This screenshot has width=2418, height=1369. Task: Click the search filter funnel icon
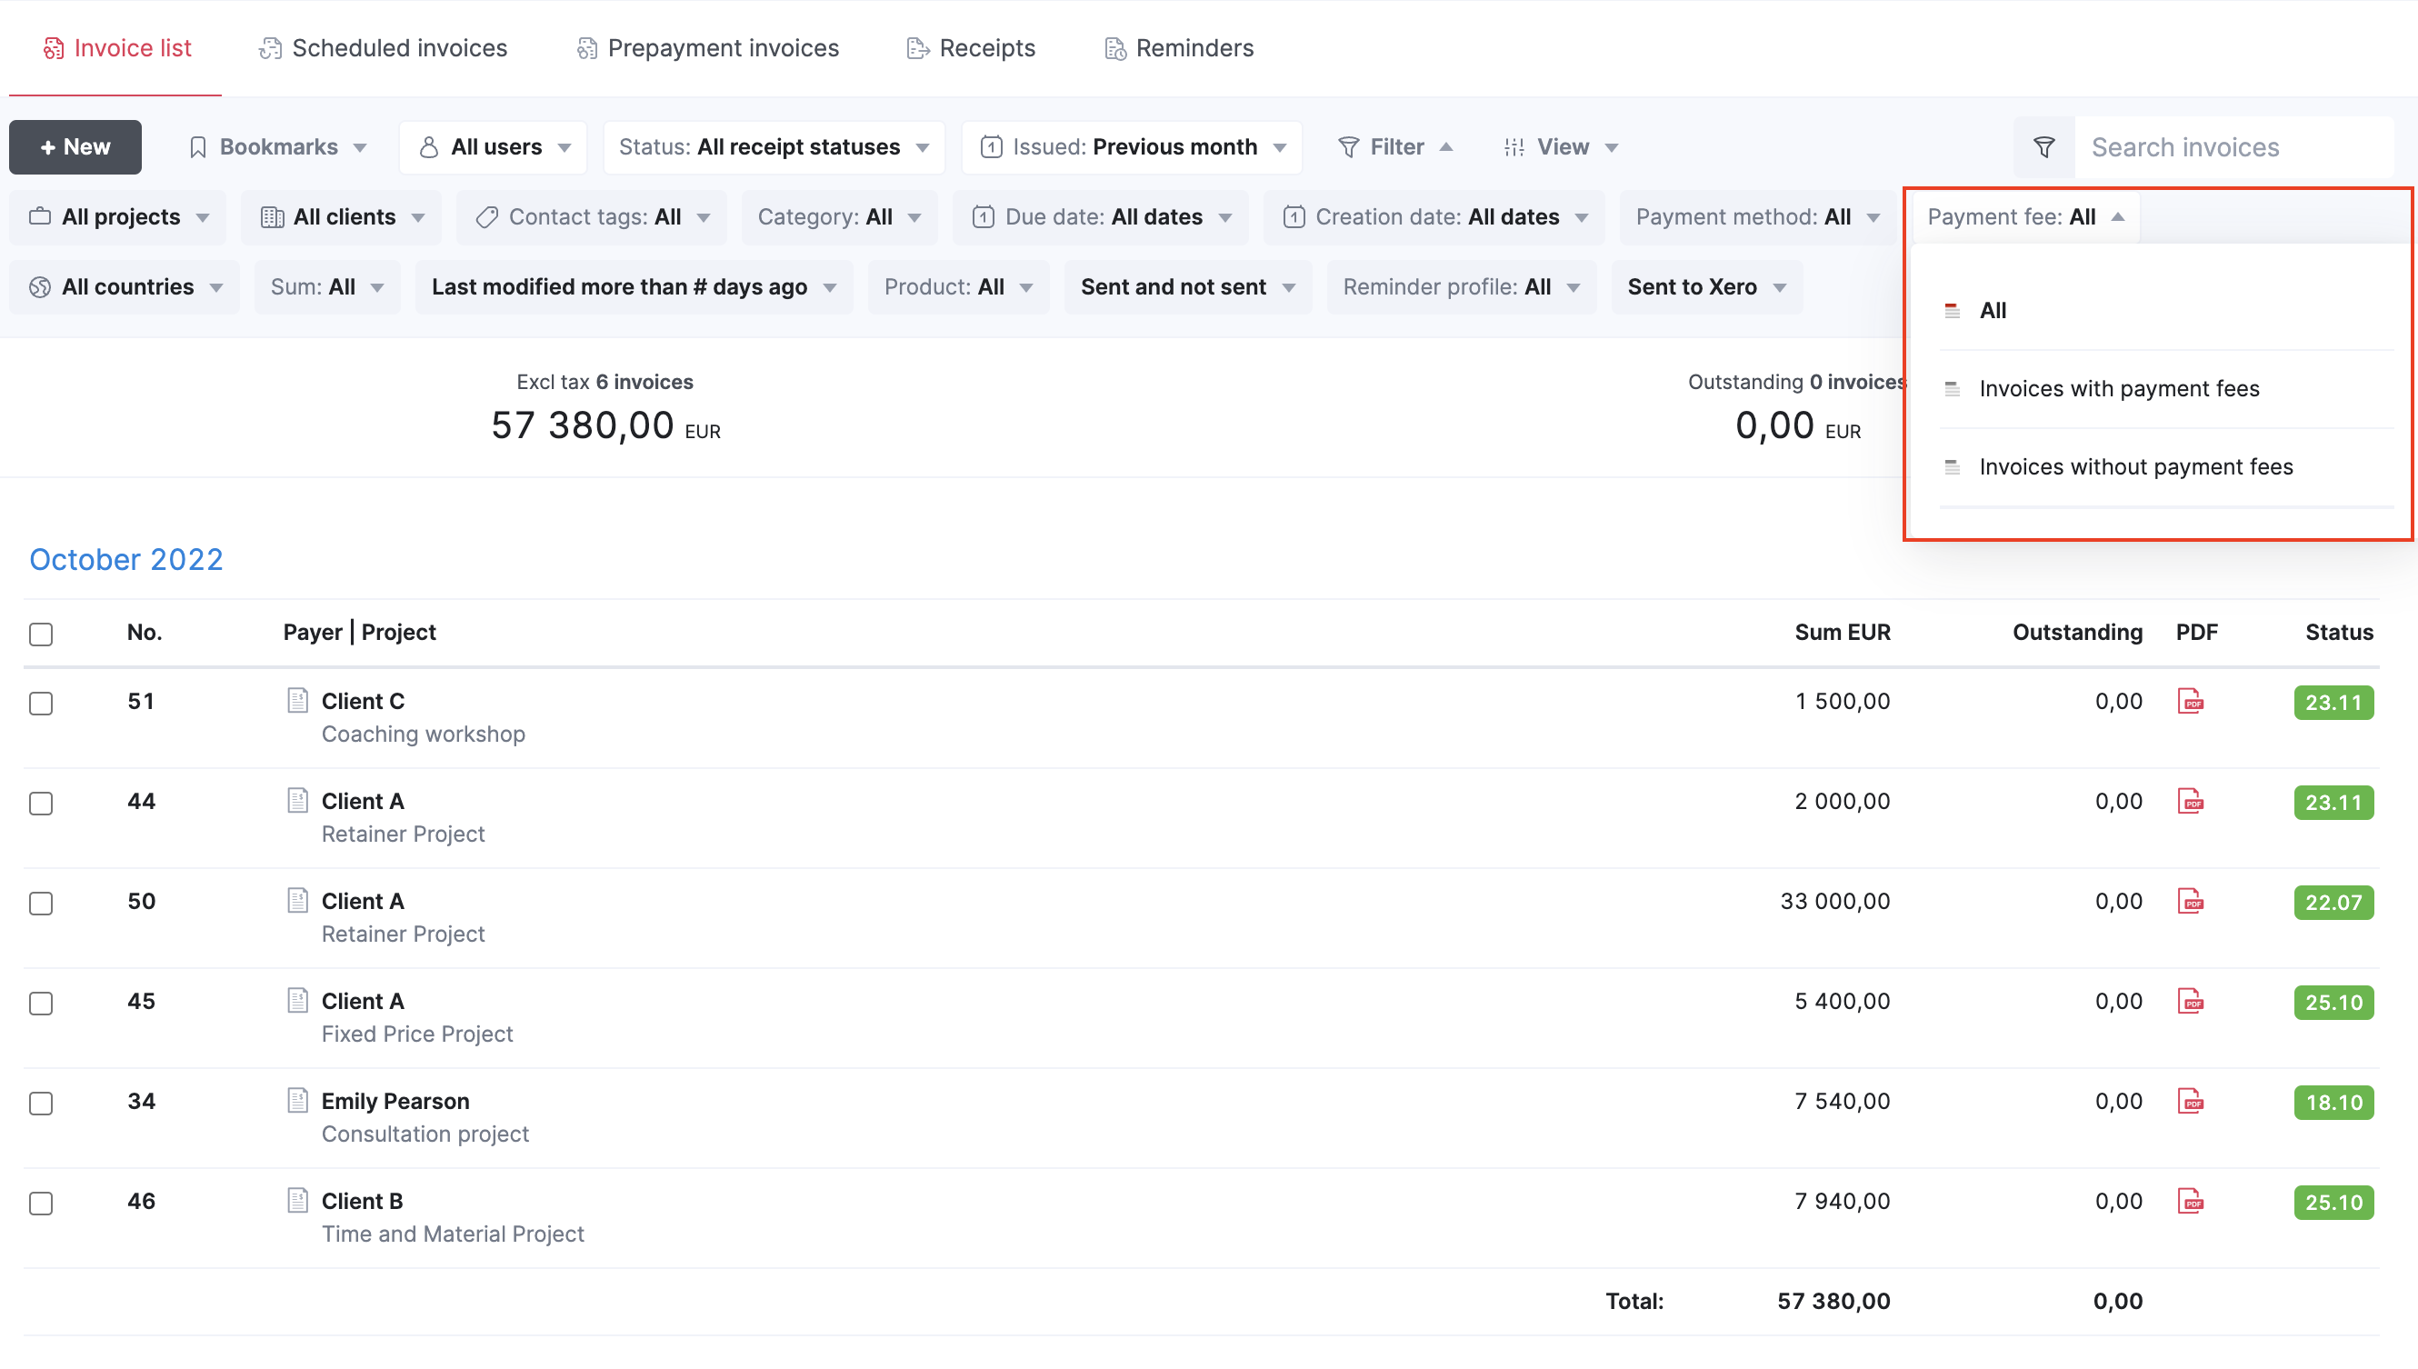2043,146
